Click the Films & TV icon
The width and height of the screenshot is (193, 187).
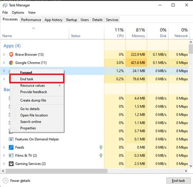(x=11, y=155)
